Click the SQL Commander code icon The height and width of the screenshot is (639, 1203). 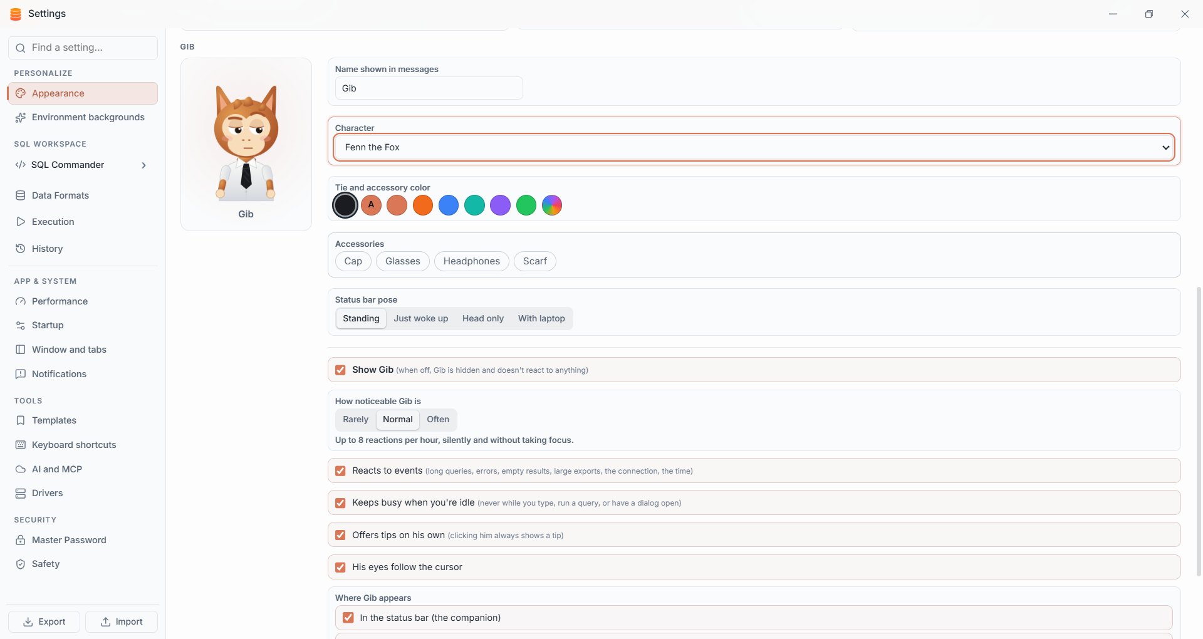point(20,165)
